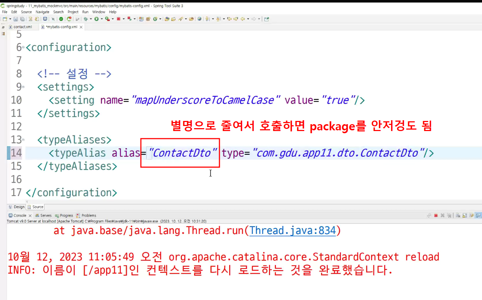Open the Help menu
This screenshot has height=300, width=482.
113,12
